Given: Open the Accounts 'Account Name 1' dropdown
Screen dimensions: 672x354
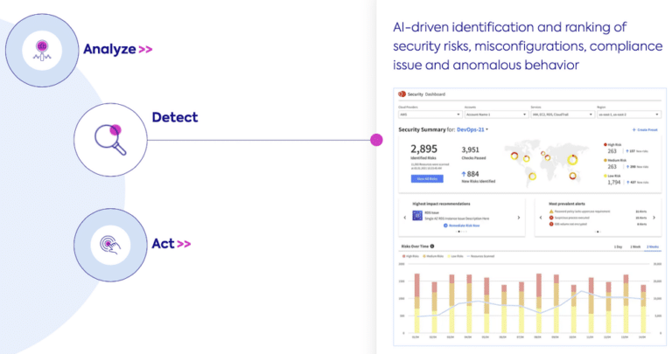Looking at the screenshot, I should point(496,115).
